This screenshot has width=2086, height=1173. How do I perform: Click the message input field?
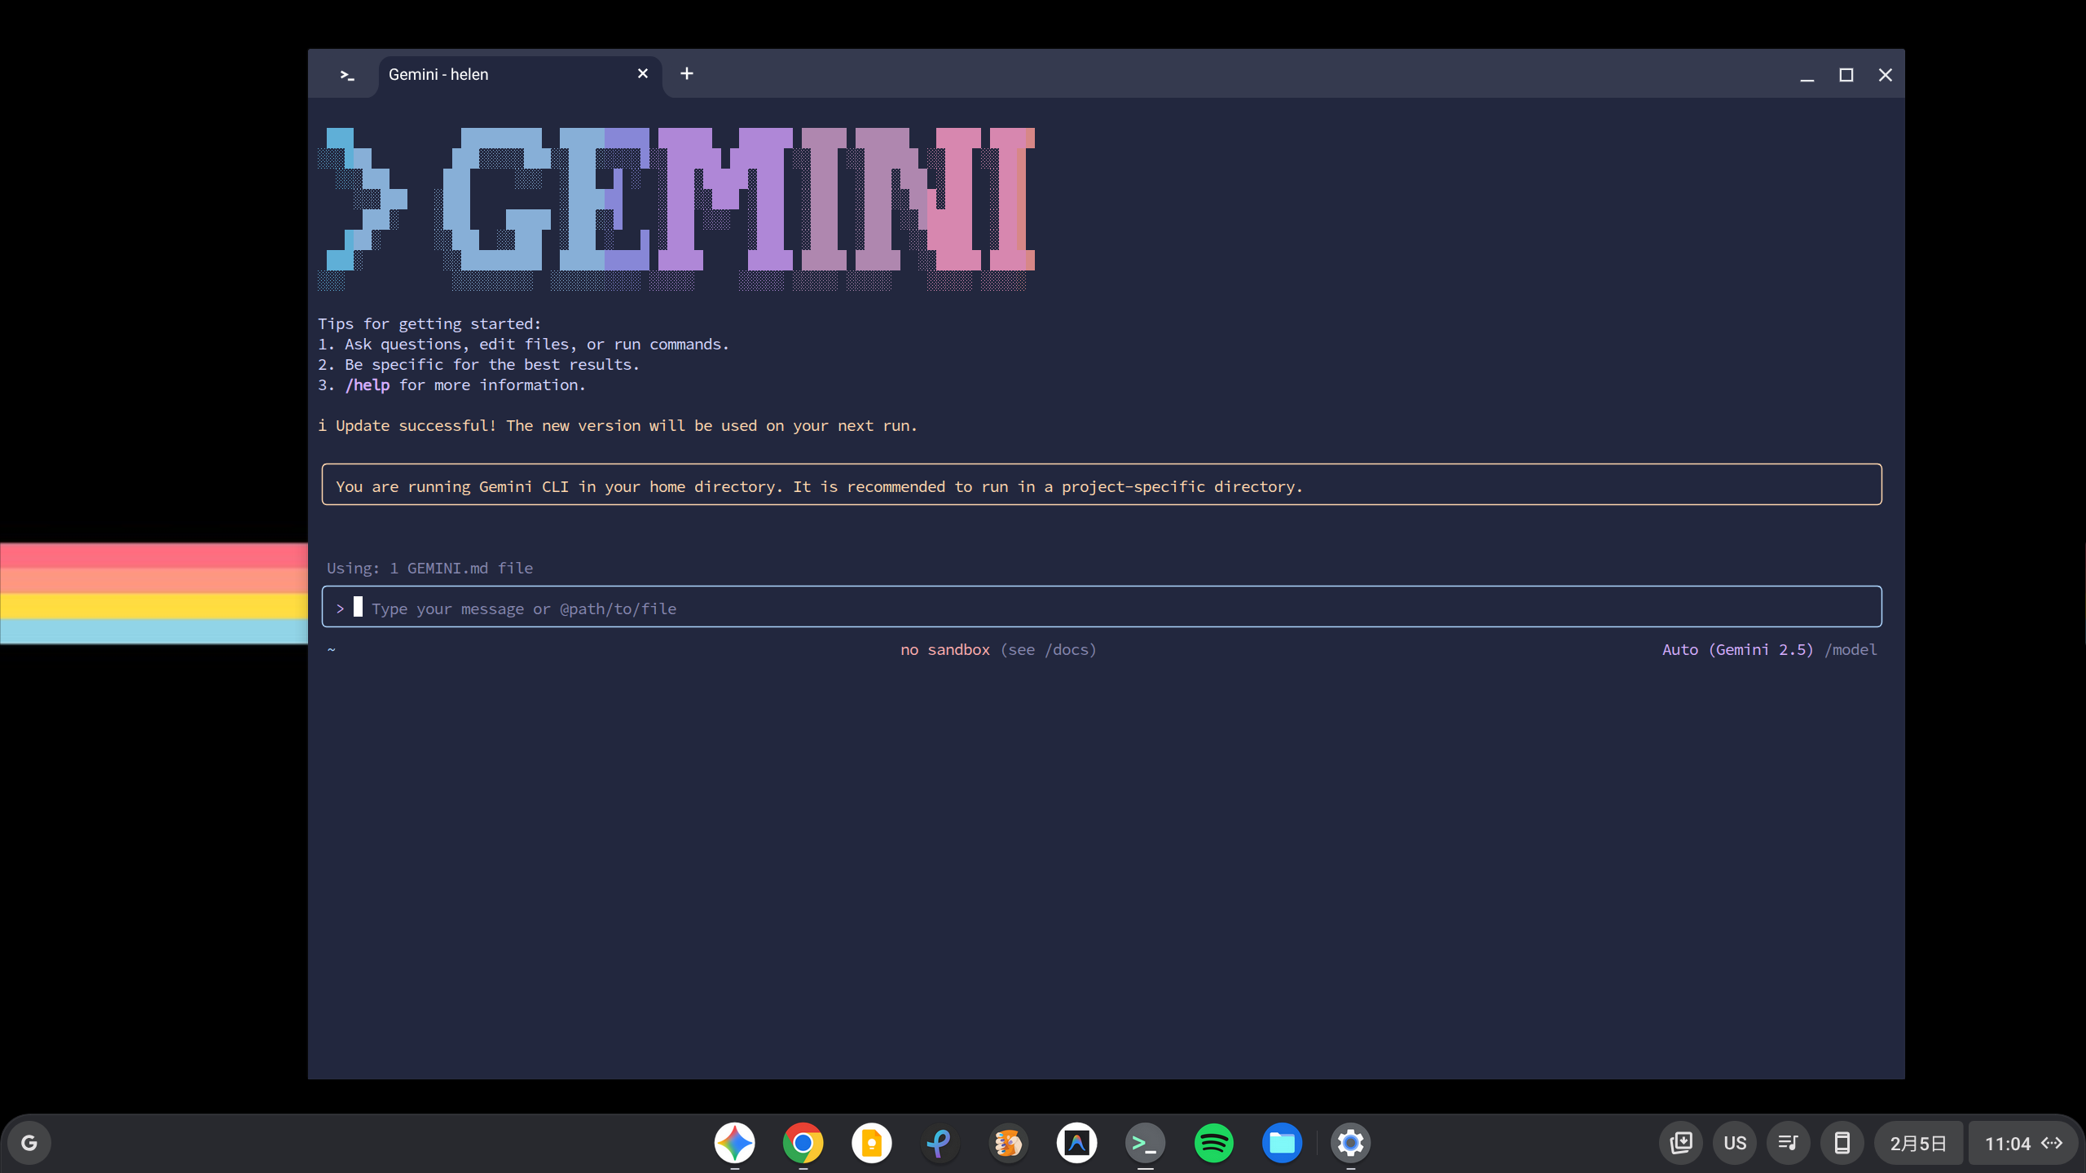[978, 608]
